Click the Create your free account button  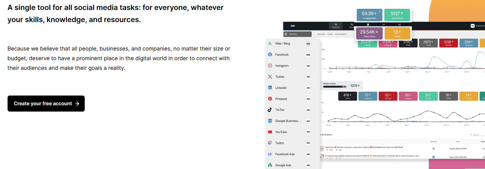click(46, 103)
